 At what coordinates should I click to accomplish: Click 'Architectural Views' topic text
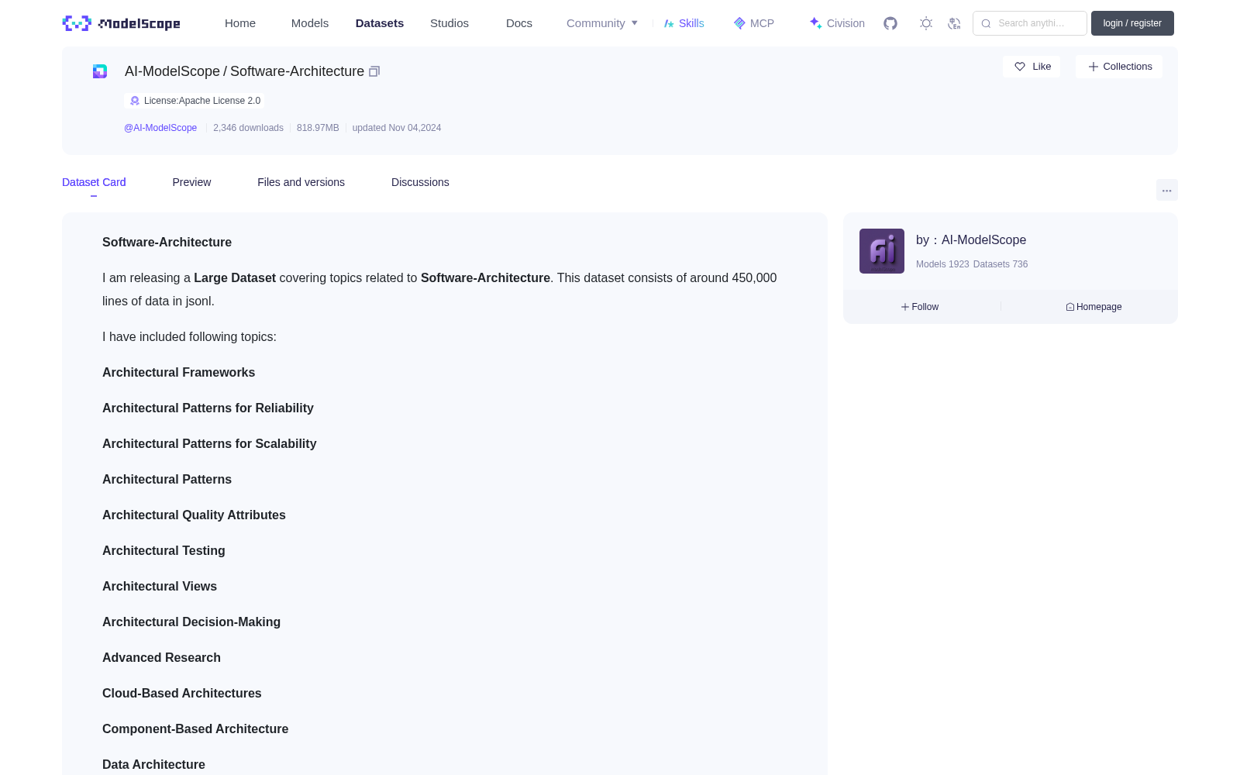(x=160, y=587)
